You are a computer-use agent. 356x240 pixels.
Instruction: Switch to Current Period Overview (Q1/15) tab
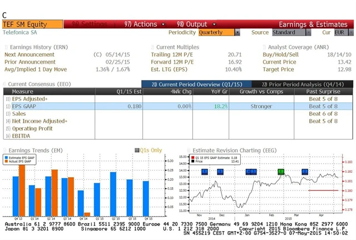coord(194,84)
